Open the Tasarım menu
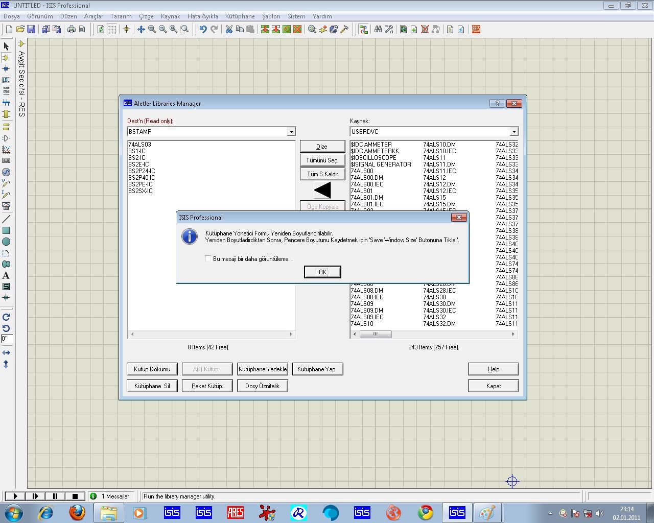Viewport: 654px width, 523px height. tap(121, 16)
